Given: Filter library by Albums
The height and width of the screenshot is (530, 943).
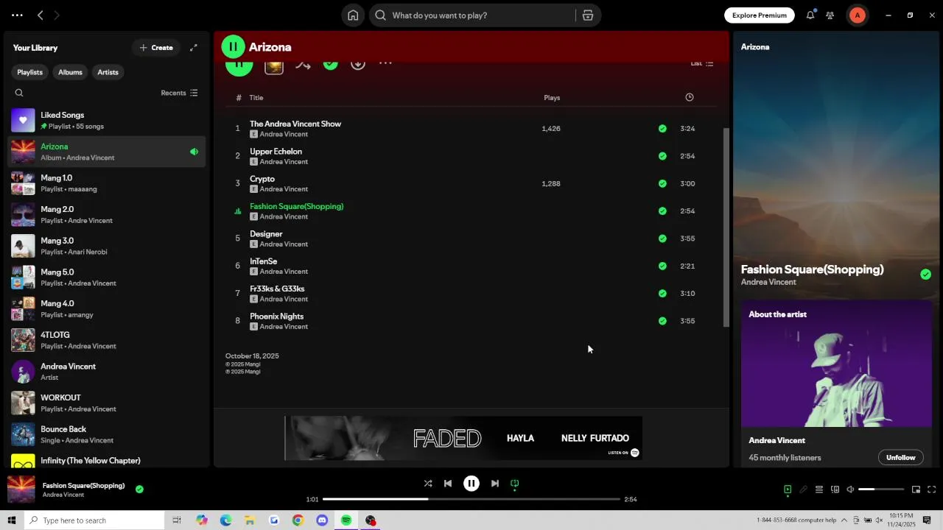Looking at the screenshot, I should 70,72.
